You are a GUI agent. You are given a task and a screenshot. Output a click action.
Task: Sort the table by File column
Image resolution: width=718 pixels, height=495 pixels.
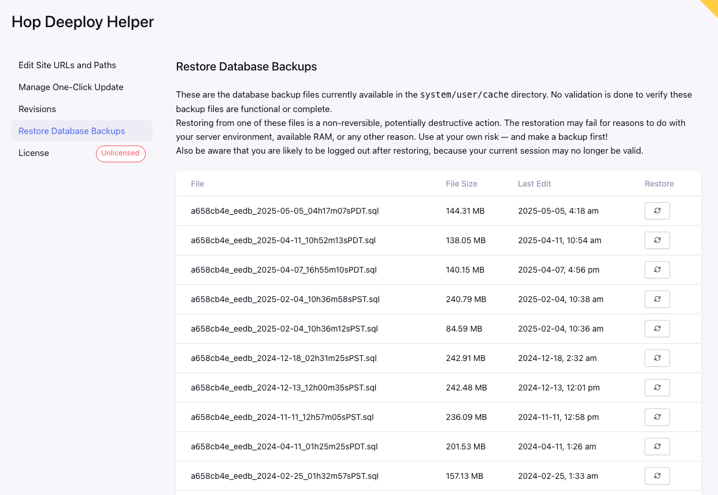tap(197, 184)
